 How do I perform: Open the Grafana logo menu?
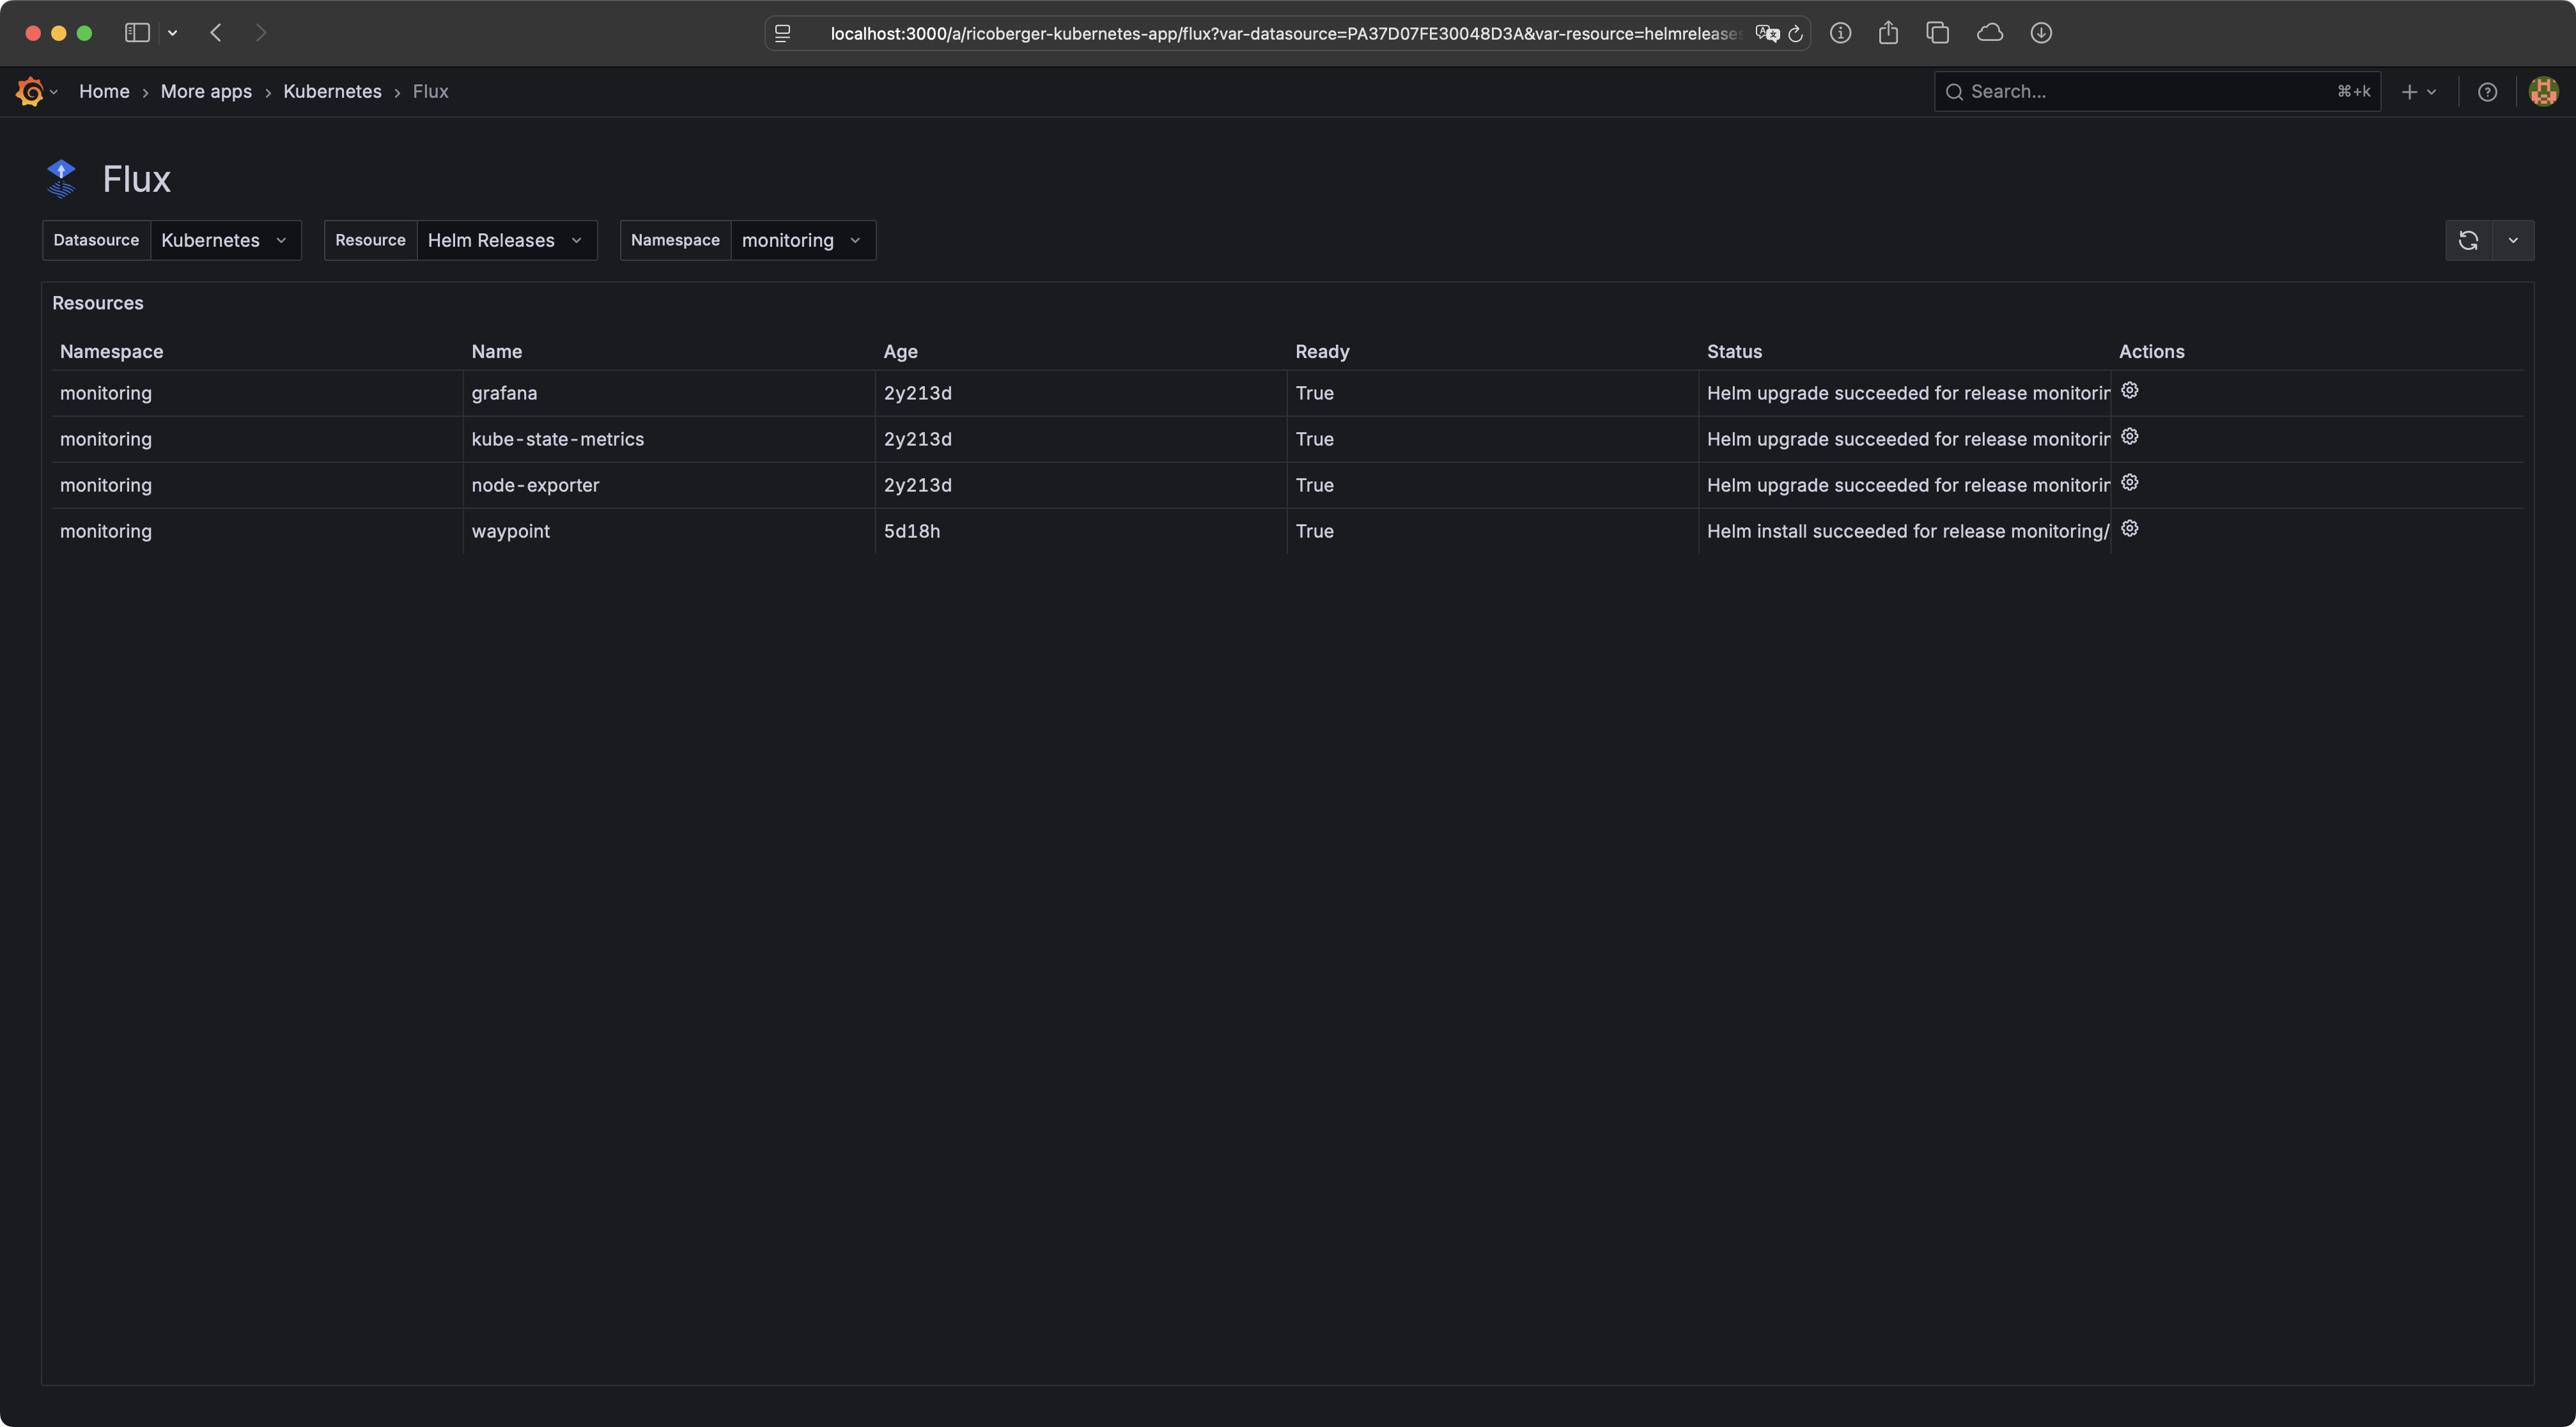click(30, 91)
